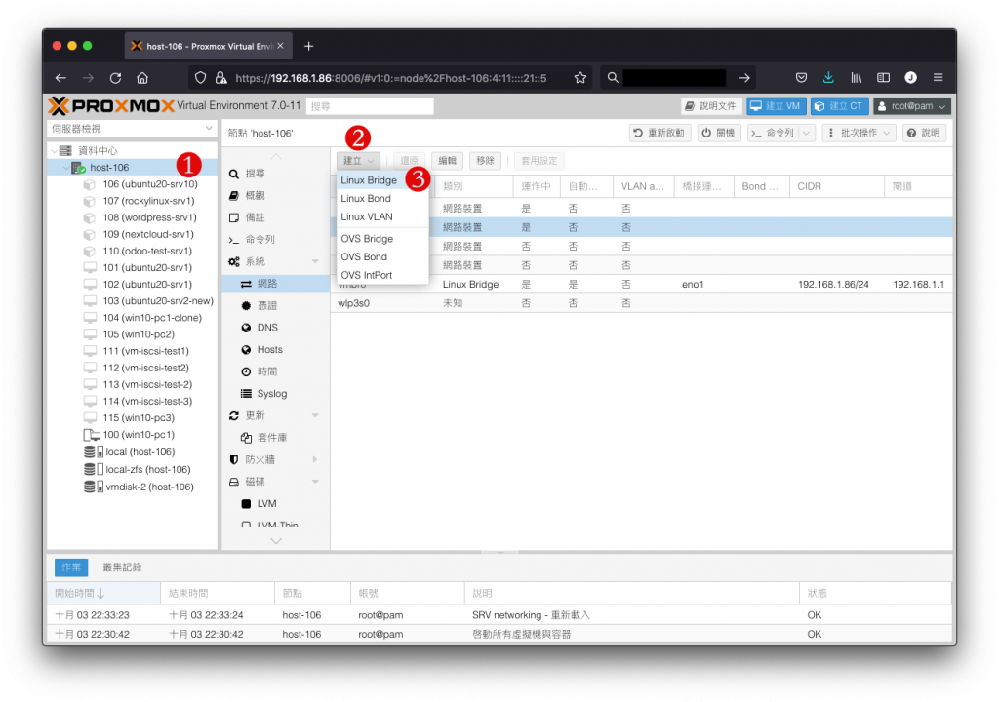Collapse the 系統 section arrow
Screen dimensions: 999x702
coord(315,262)
